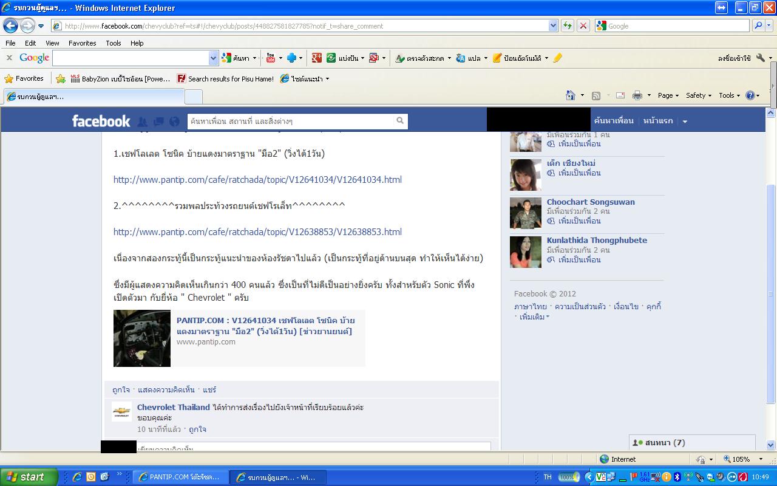Click the browser Forward arrow
The height and width of the screenshot is (486, 777).
pyautogui.click(x=27, y=26)
